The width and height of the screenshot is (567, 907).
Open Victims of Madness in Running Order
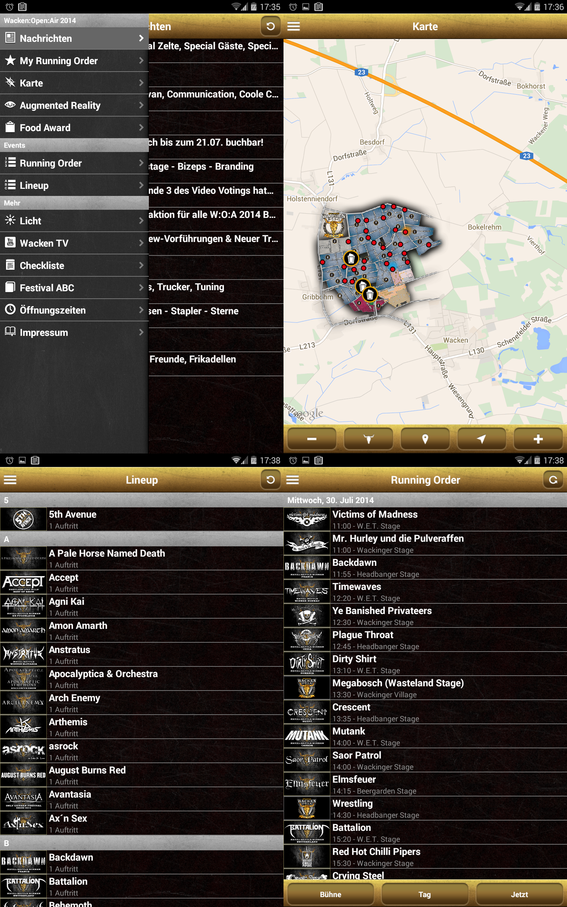pyautogui.click(x=425, y=519)
